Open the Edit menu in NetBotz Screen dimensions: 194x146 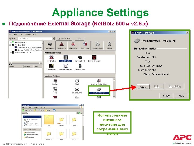16,35
